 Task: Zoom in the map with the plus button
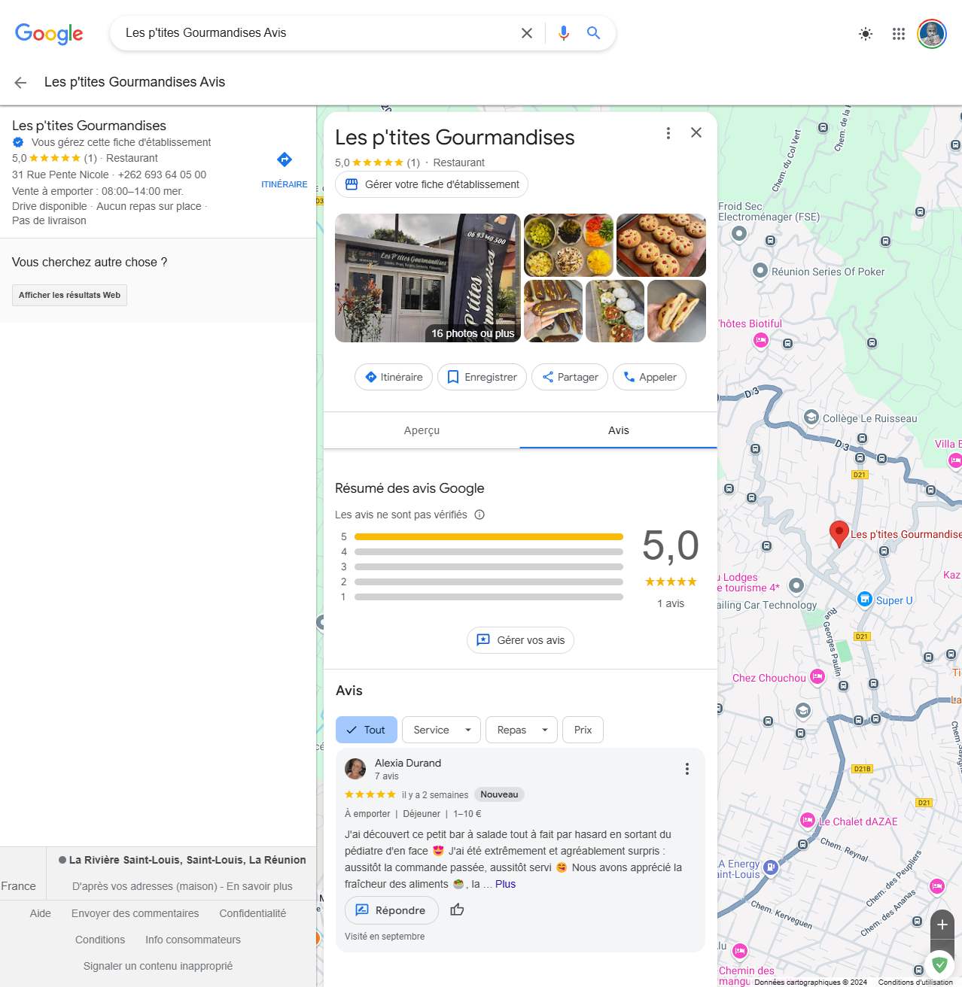coord(942,925)
